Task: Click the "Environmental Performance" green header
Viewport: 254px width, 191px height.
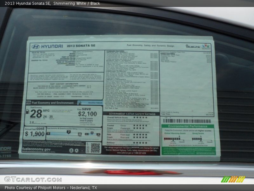Action: point(188,126)
